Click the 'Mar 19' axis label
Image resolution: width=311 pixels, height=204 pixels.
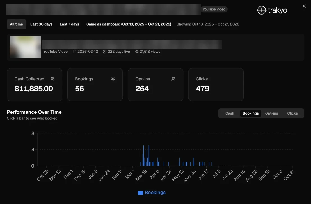(141, 175)
